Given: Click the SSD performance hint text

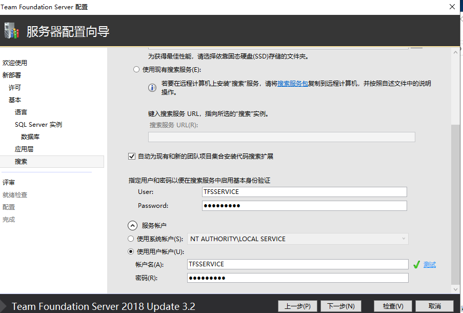Looking at the screenshot, I should [x=228, y=56].
